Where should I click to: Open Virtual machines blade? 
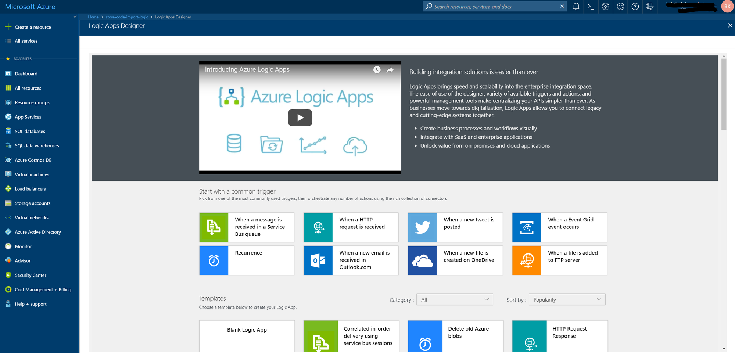click(32, 174)
